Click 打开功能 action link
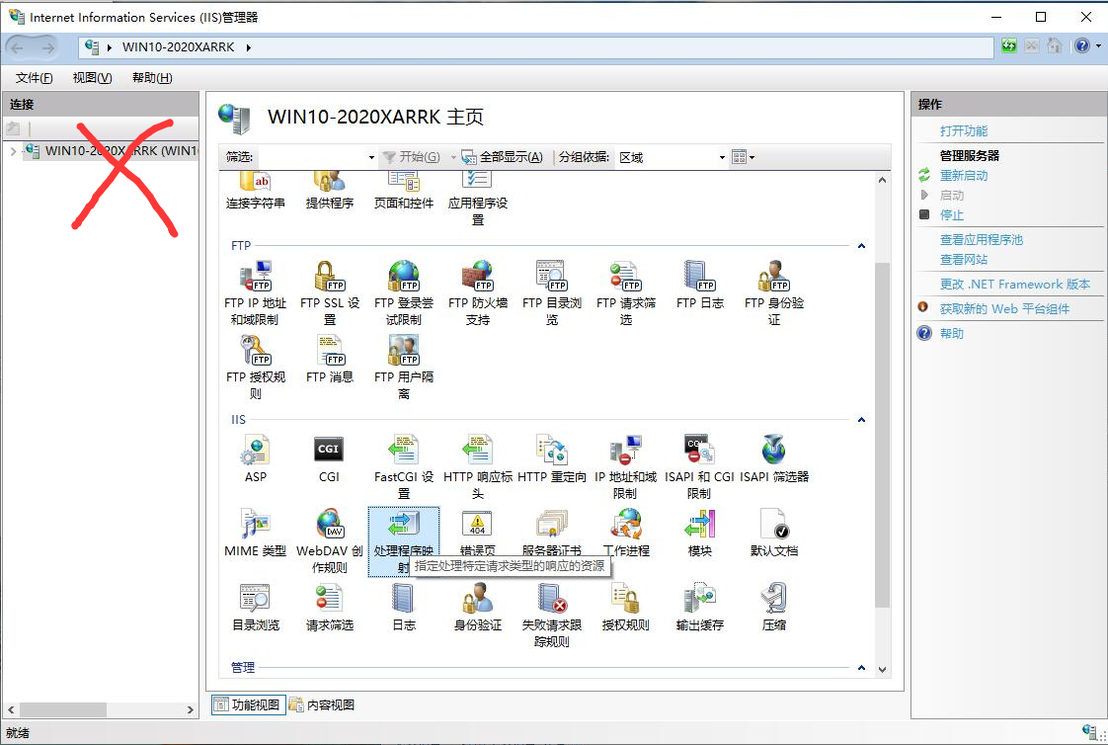The height and width of the screenshot is (745, 1108). coord(963,130)
